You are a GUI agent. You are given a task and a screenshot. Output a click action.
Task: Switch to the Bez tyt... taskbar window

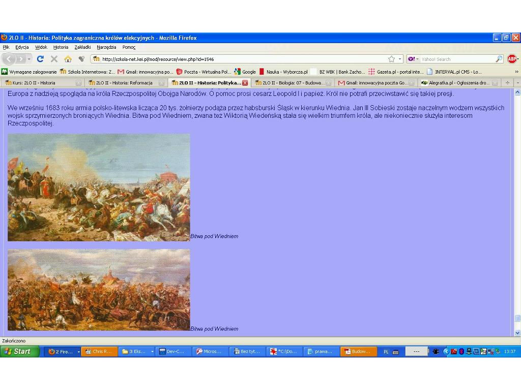point(247,351)
